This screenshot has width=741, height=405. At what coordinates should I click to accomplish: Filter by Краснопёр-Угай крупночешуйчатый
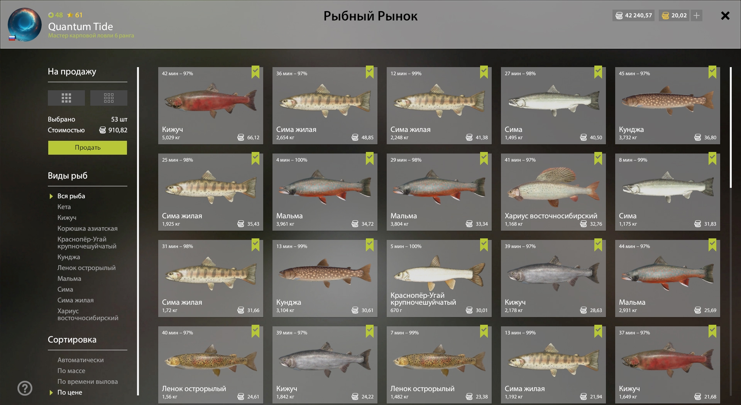pos(87,243)
